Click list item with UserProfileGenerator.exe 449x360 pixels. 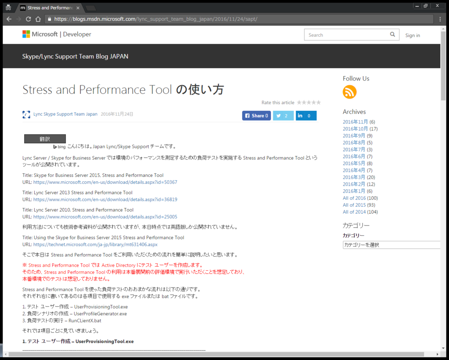75,314
